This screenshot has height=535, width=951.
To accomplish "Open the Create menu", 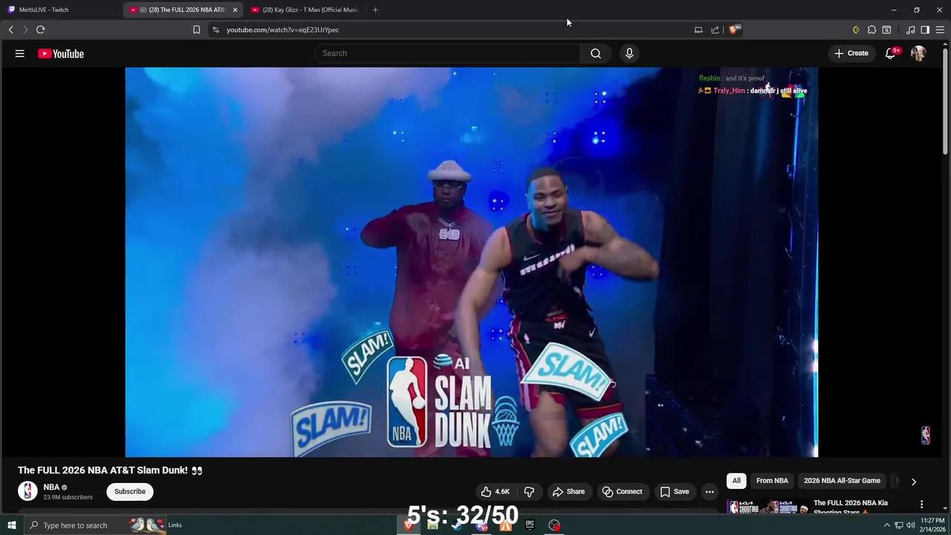I will (851, 53).
